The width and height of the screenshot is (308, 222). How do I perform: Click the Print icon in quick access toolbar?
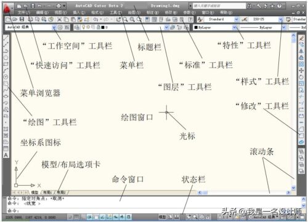(x=59, y=6)
